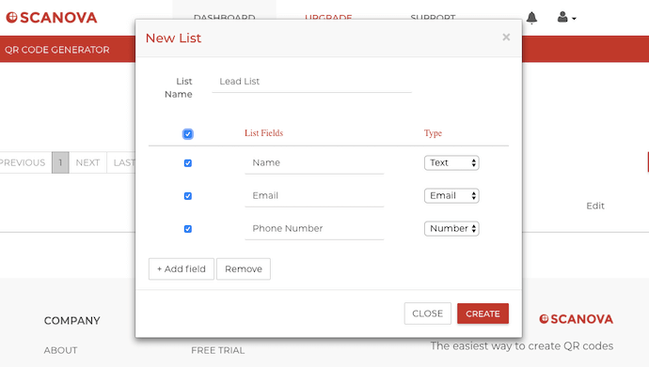Screen dimensions: 649x367
Task: Click the Remove button
Action: (244, 268)
